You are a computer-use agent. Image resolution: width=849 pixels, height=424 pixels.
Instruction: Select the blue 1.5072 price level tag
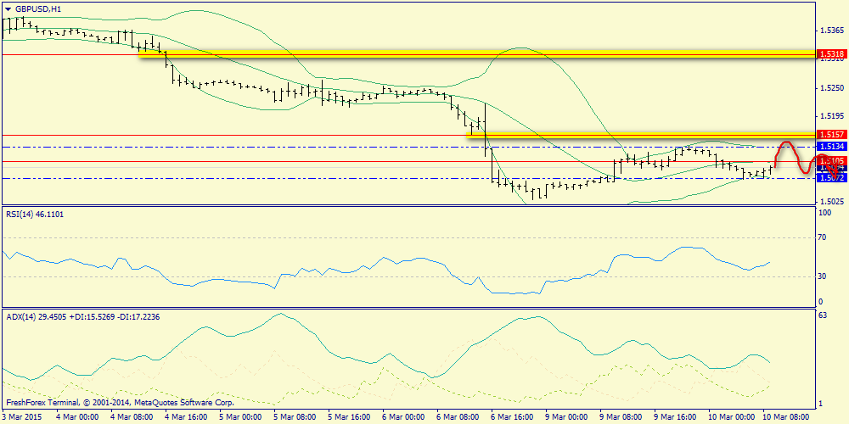(x=831, y=178)
